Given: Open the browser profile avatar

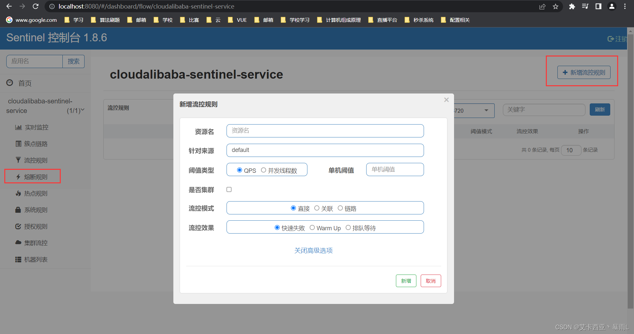Looking at the screenshot, I should [x=612, y=7].
